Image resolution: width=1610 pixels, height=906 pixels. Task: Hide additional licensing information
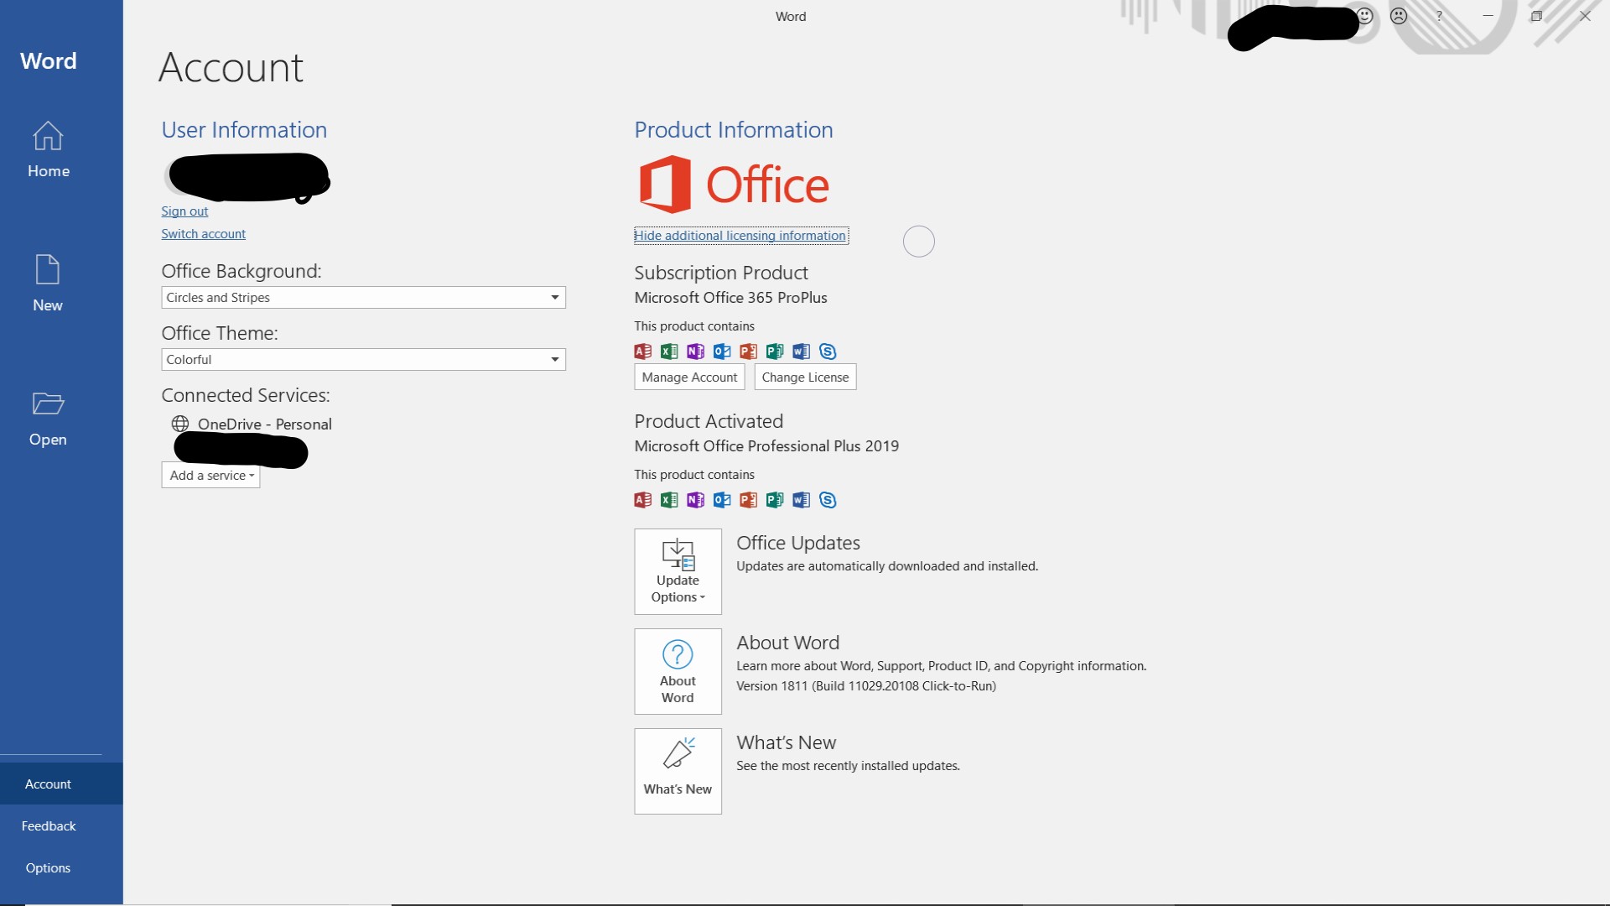(740, 236)
